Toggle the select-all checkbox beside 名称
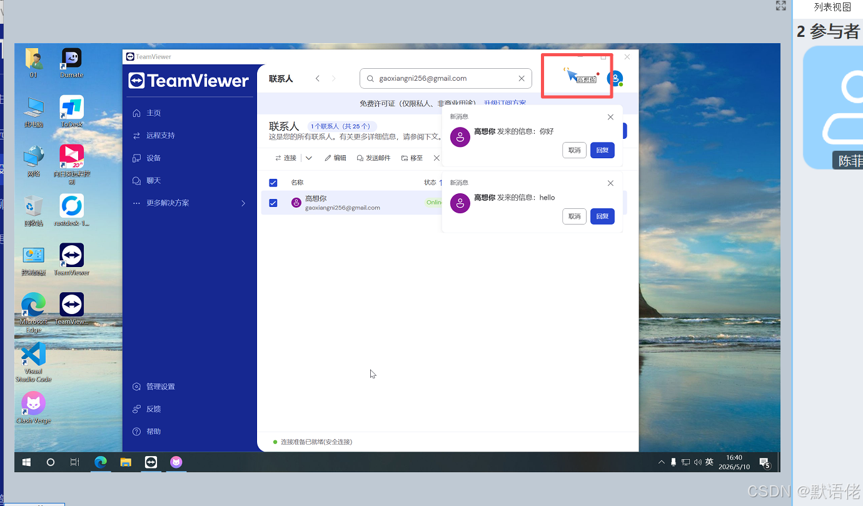Viewport: 863px width, 506px height. 273,183
